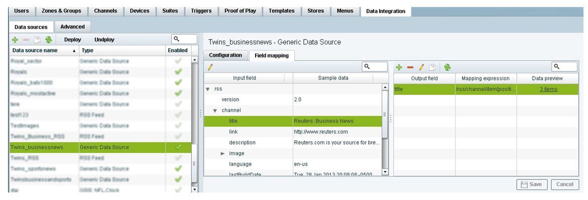Image resolution: width=588 pixels, height=200 pixels.
Task: Sort by Data source name arrow
Action: click(x=74, y=50)
